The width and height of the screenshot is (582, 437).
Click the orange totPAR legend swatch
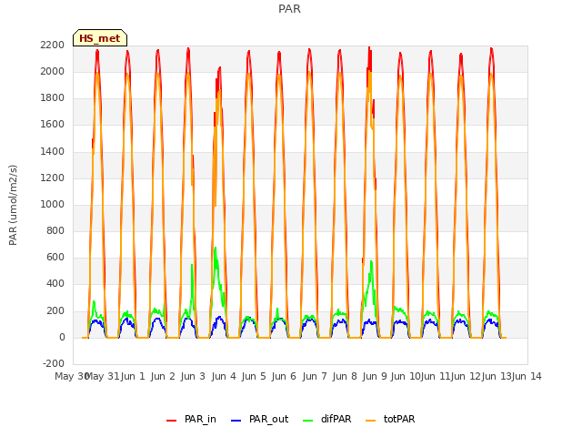pyautogui.click(x=370, y=421)
